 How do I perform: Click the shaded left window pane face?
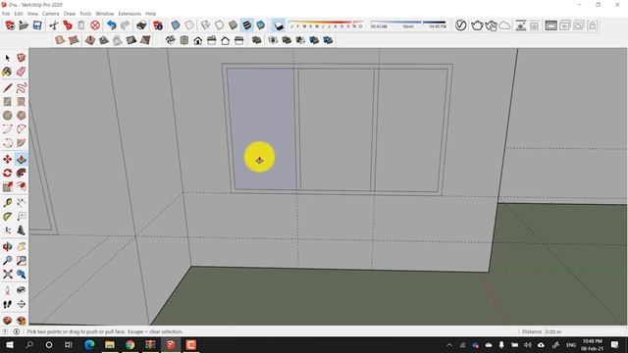click(x=262, y=128)
